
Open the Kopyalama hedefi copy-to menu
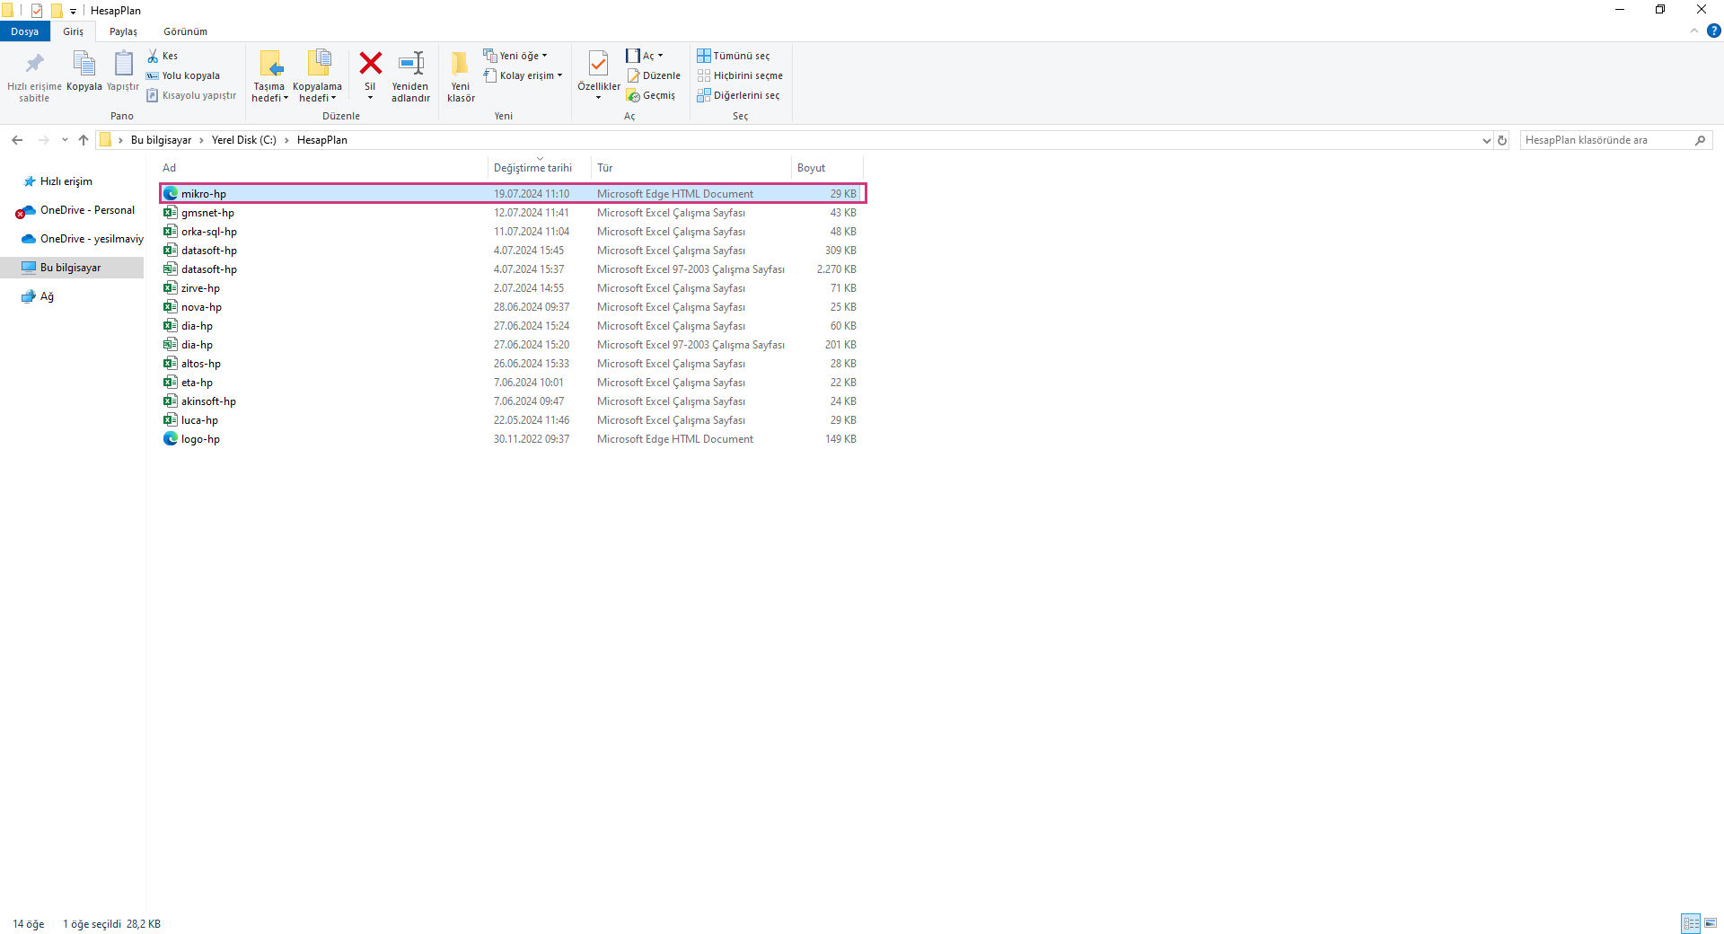[x=318, y=76]
